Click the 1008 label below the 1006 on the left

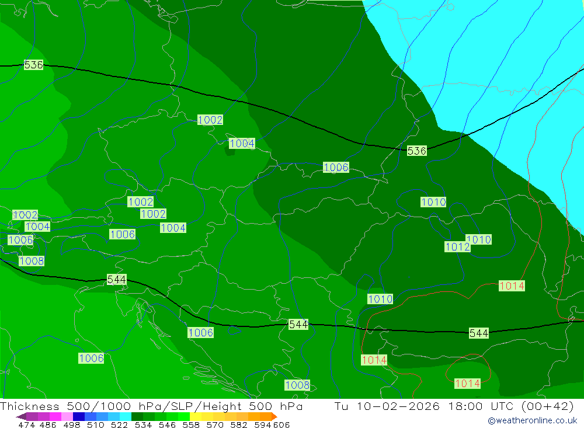pyautogui.click(x=32, y=261)
